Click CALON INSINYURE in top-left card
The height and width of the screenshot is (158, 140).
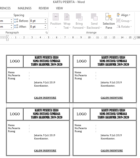click(x=45, y=98)
